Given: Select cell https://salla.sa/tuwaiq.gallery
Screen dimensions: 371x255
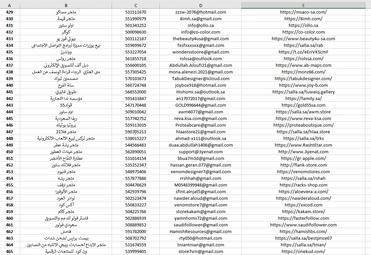Looking at the screenshot, I should (x=303, y=92).
